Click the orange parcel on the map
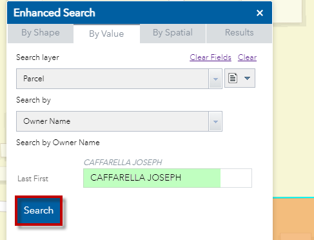 293,219
